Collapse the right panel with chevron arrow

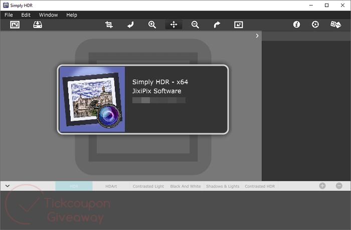coord(257,36)
